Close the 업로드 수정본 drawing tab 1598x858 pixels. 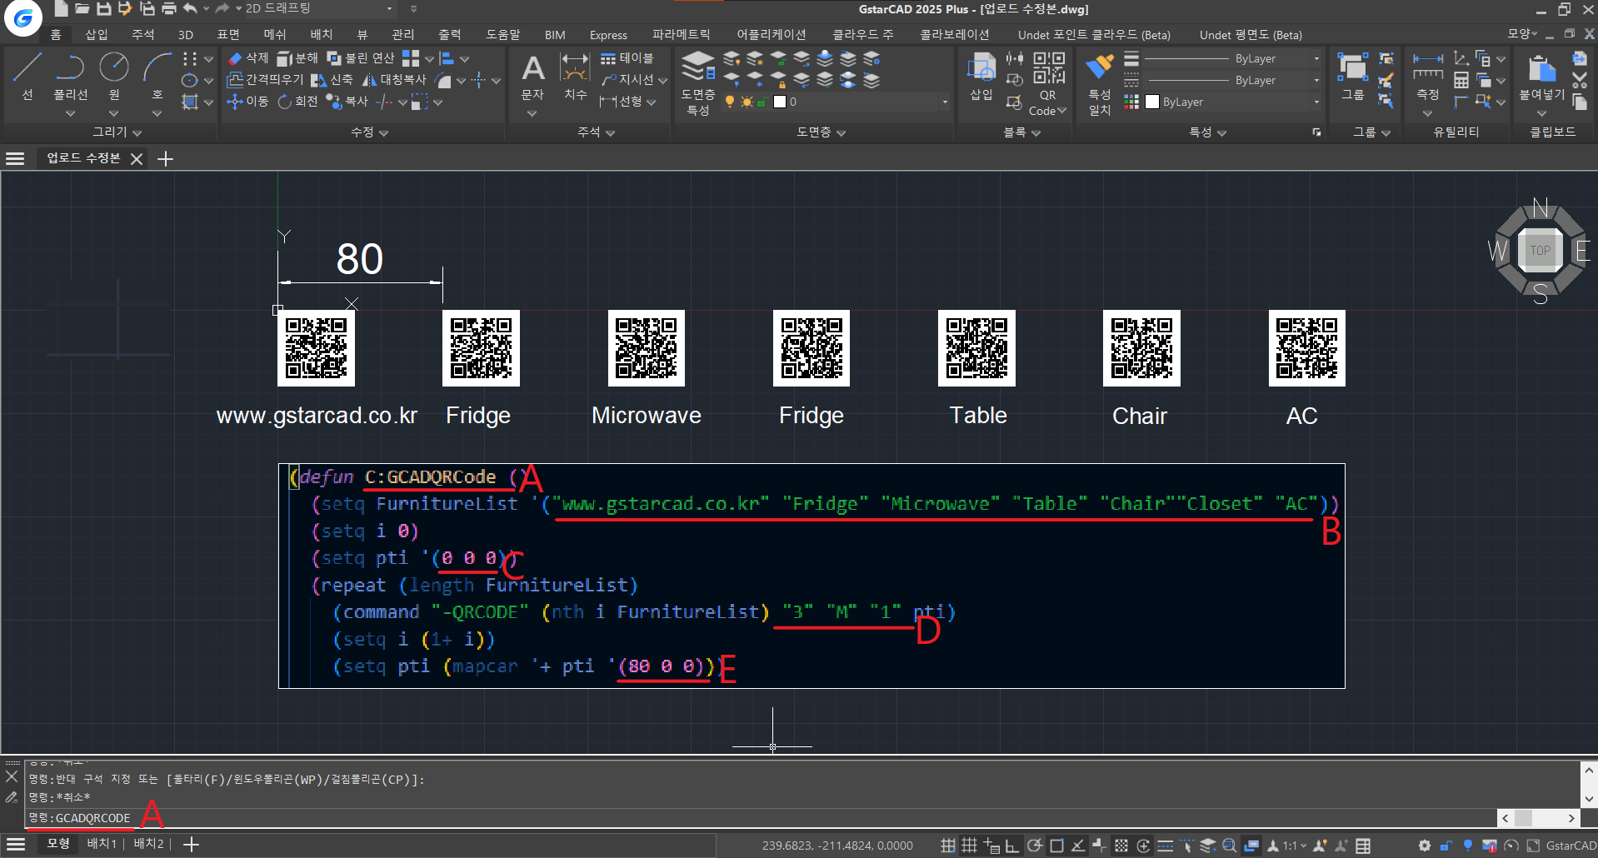pos(137,158)
